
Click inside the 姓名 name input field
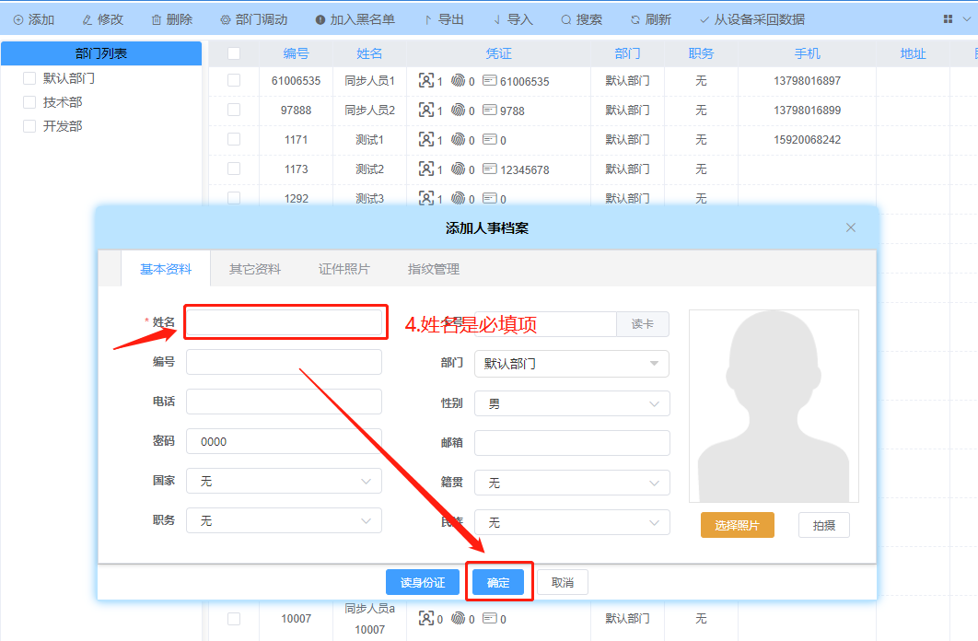point(285,321)
